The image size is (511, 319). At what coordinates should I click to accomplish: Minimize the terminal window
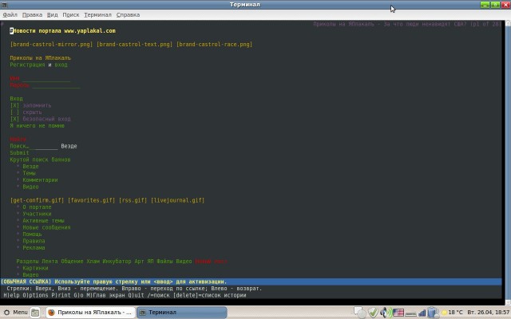click(485, 5)
